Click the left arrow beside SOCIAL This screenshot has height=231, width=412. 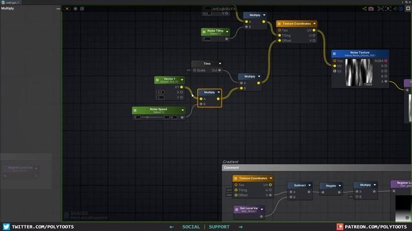tap(172, 227)
